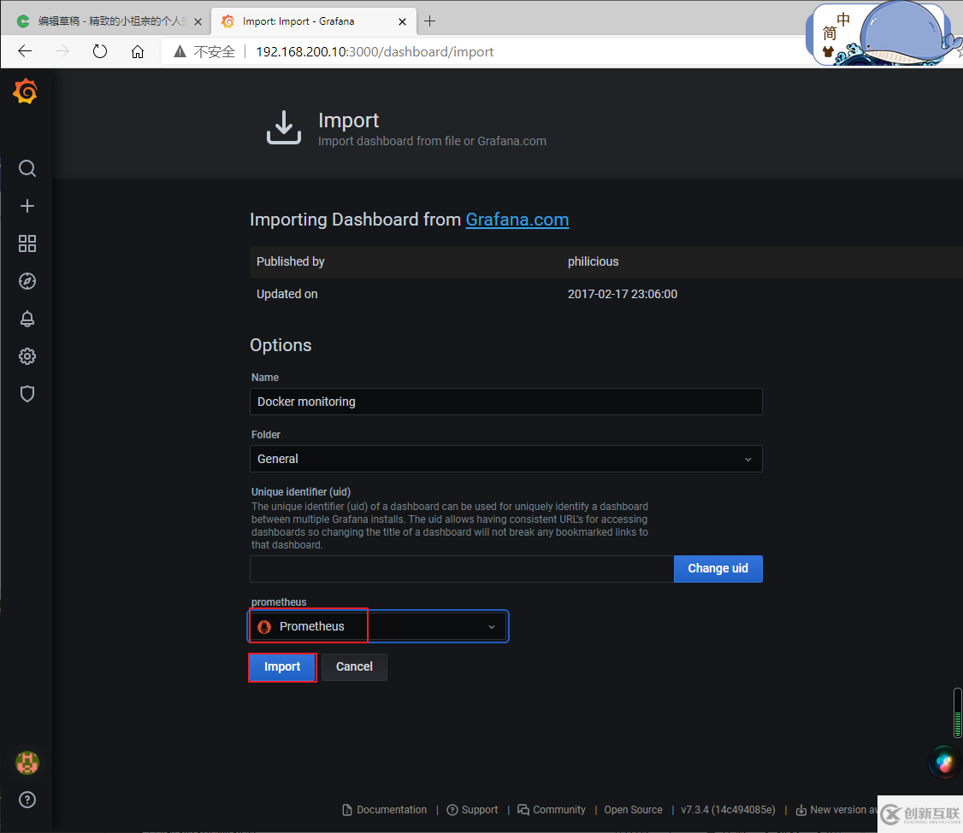Click the not-secure warning icon in address bar
Image resolution: width=963 pixels, height=833 pixels.
(180, 51)
